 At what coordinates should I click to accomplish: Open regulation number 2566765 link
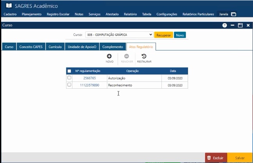click(90, 78)
